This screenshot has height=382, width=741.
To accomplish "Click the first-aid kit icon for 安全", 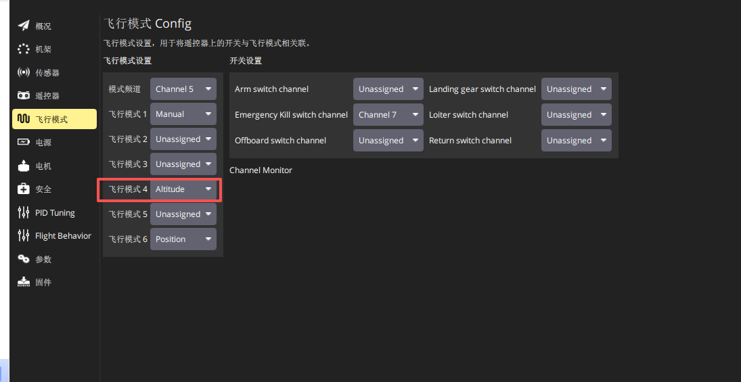I will point(24,189).
